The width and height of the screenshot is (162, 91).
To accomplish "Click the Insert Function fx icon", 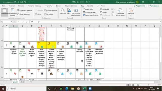I will [x=27, y=22].
